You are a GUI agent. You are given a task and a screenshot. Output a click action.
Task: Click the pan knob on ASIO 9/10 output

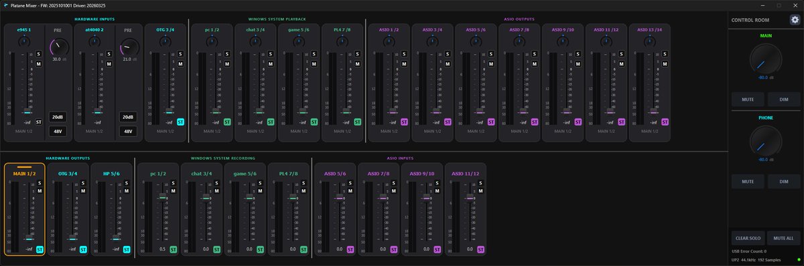point(563,41)
